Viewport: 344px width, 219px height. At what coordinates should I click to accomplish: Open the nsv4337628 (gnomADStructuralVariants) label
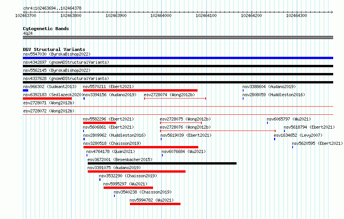pos(66,78)
